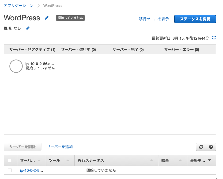Toggle the select-all checkbox in table header

[10, 161]
